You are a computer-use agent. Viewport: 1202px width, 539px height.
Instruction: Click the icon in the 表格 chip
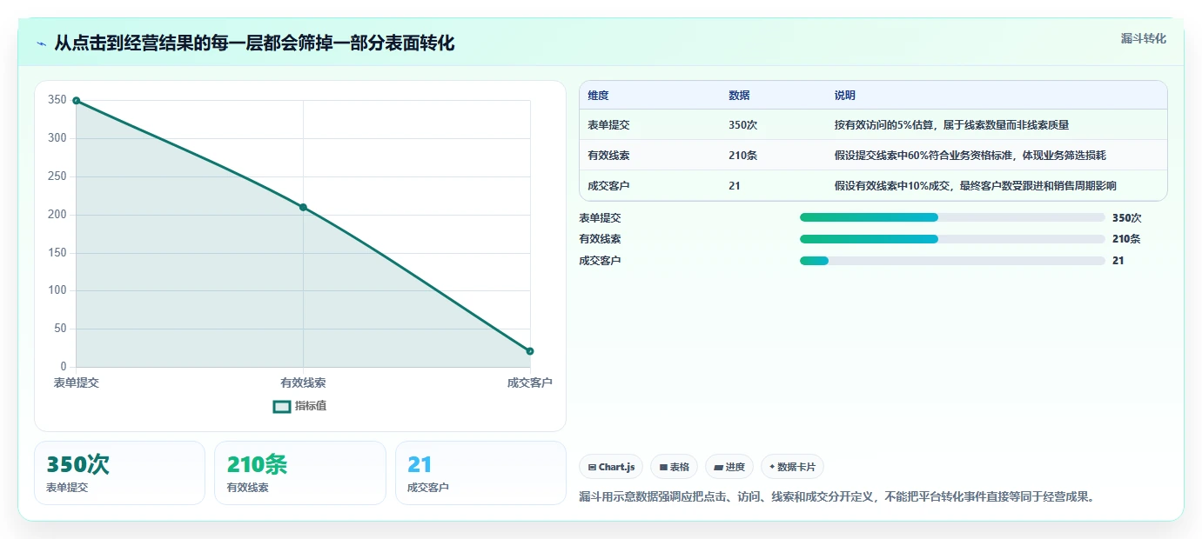663,468
